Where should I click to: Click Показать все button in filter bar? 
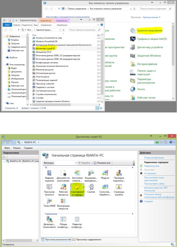(x=102, y=163)
